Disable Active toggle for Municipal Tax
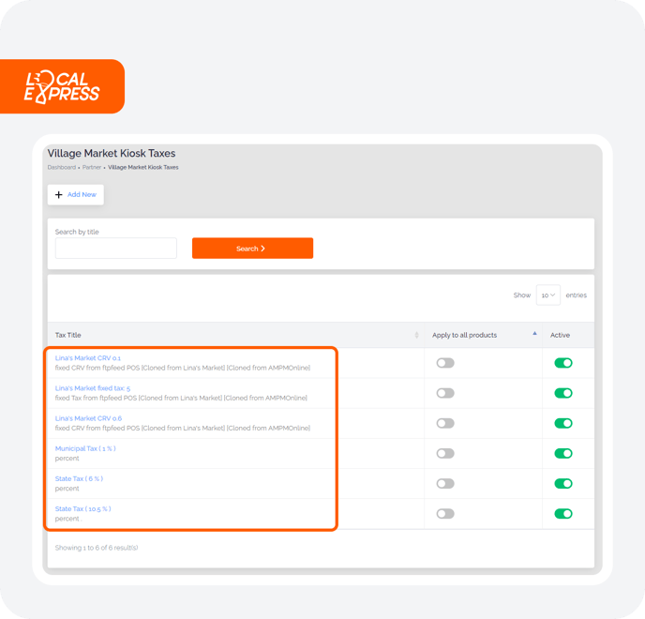This screenshot has height=619, width=645. click(563, 454)
